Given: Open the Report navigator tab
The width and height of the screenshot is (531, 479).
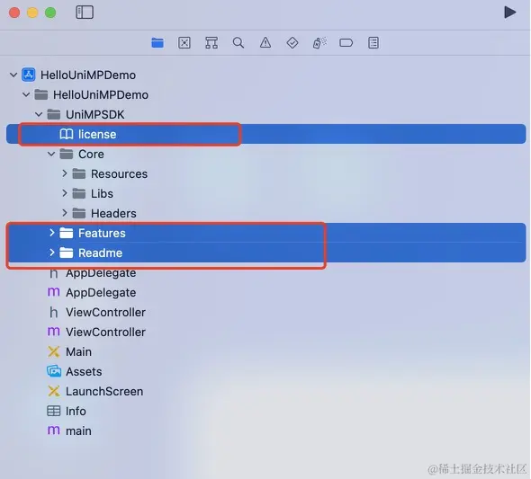Looking at the screenshot, I should (373, 43).
